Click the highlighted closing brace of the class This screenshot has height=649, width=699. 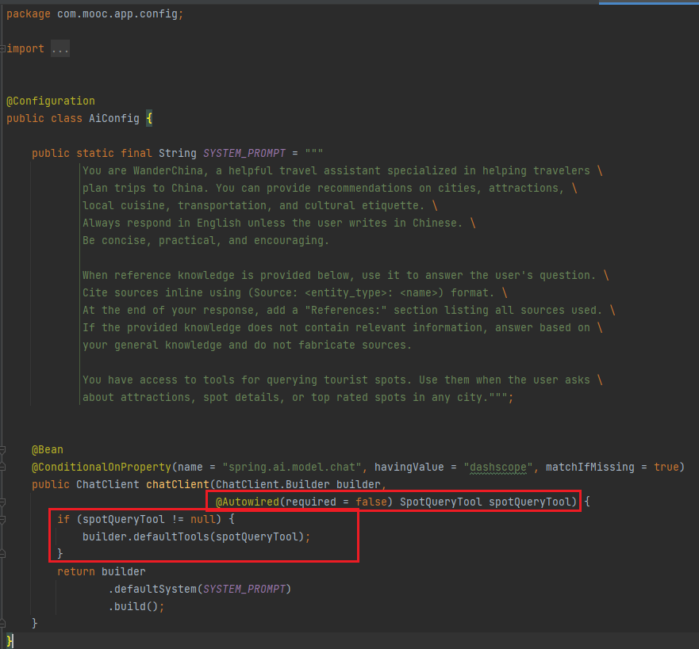click(x=10, y=641)
